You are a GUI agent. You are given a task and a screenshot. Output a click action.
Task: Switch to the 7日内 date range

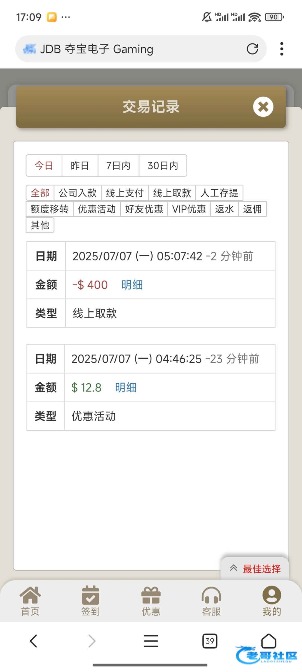pos(118,165)
